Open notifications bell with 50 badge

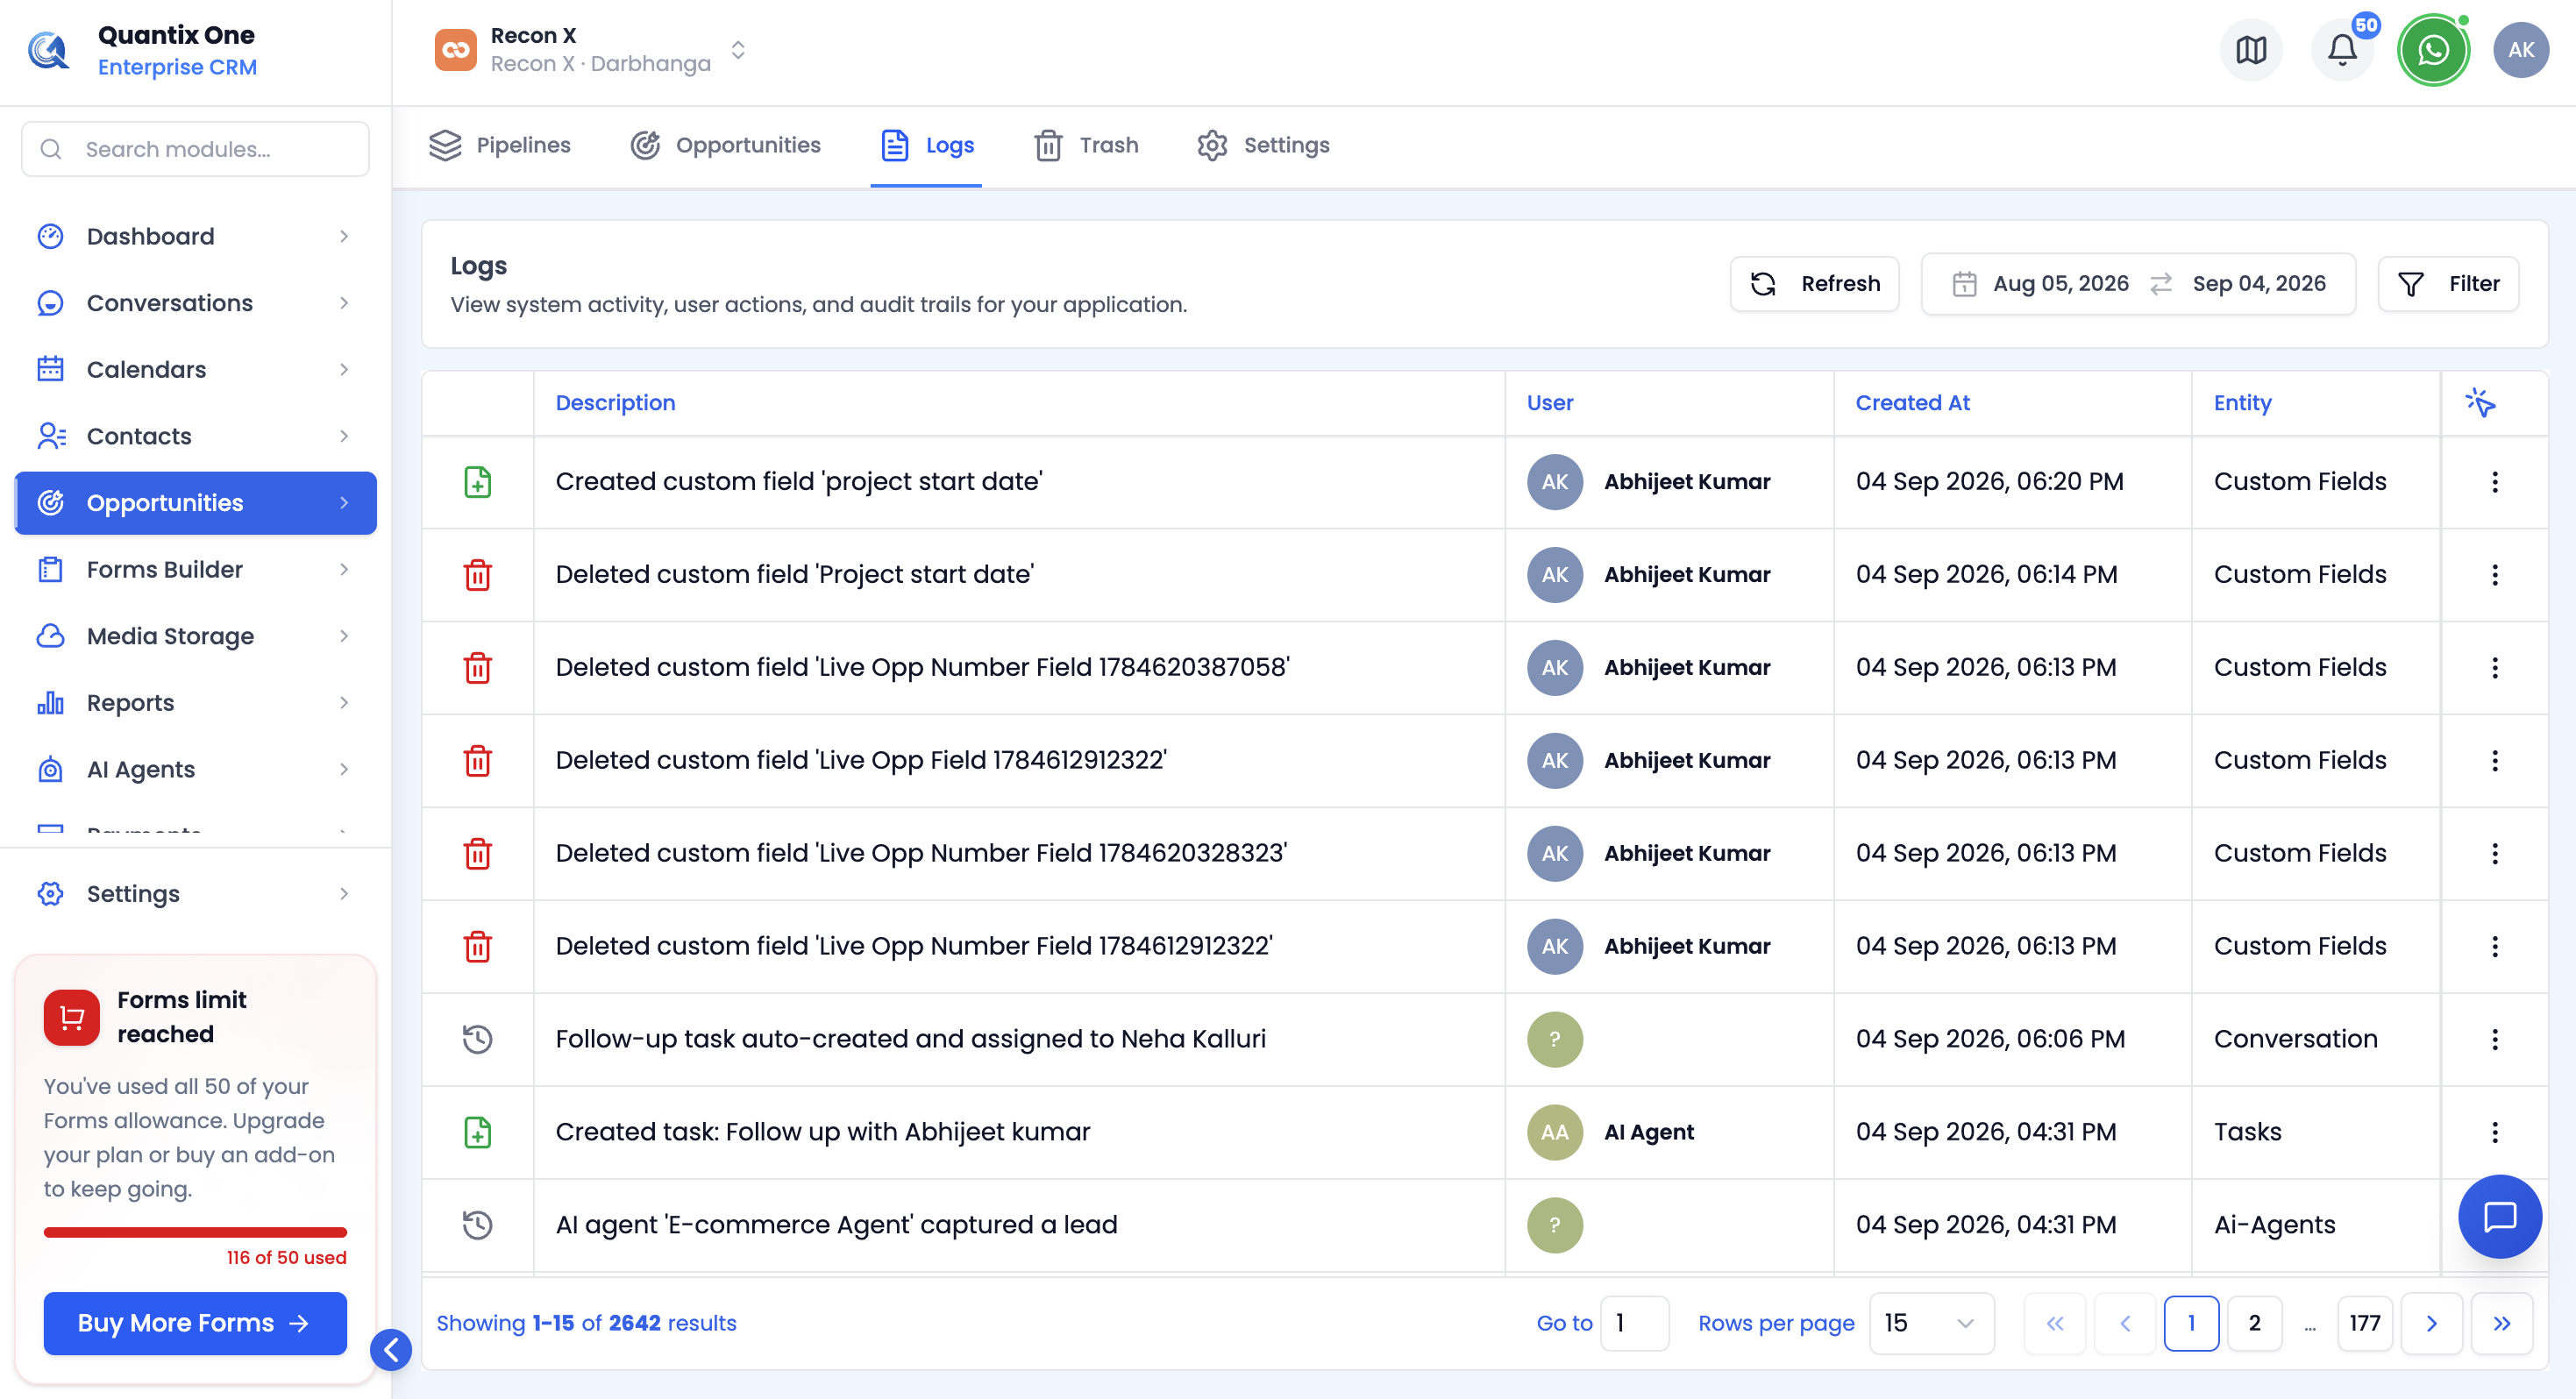(2342, 50)
